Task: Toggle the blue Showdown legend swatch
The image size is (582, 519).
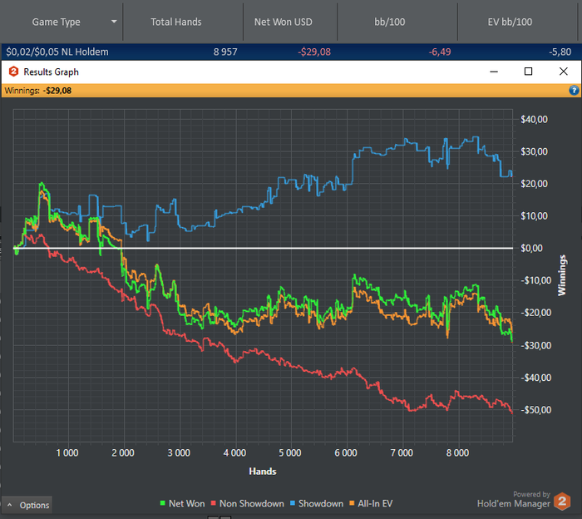Action: coord(293,503)
